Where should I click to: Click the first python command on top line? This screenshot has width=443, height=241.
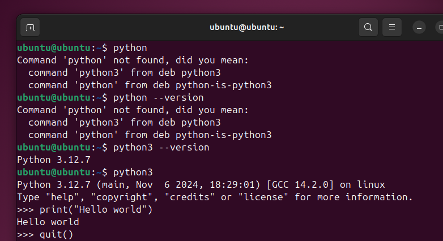click(130, 48)
